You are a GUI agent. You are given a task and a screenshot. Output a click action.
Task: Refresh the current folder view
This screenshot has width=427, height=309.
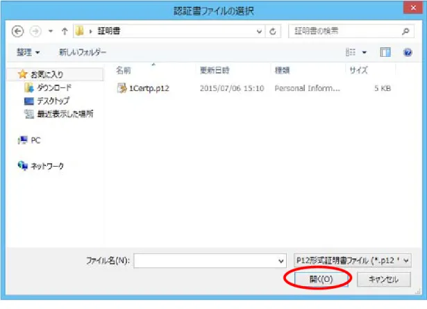[273, 31]
